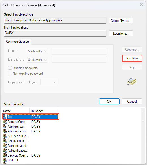The width and height of the screenshot is (147, 165).
Task: Select the BATCH group icon
Action: point(5,160)
